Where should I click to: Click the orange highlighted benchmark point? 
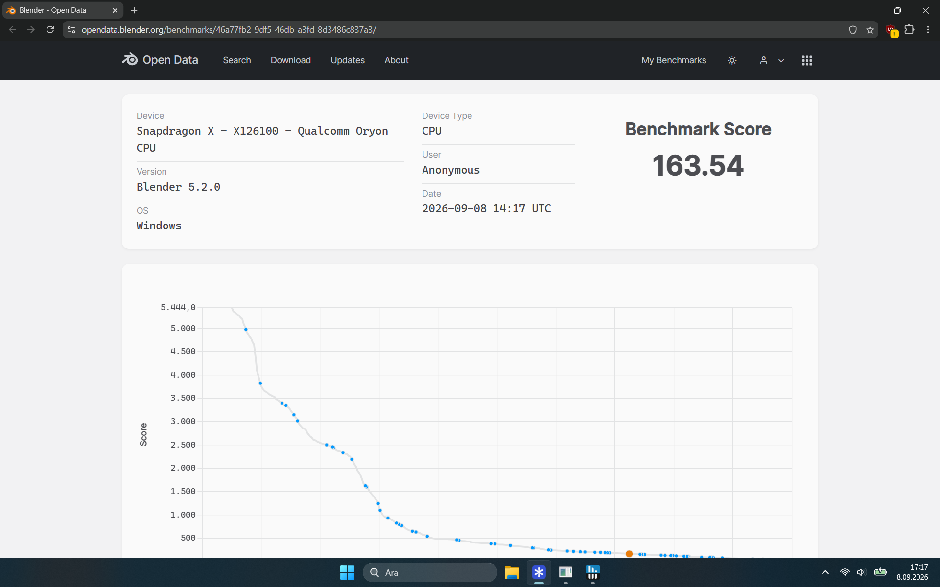tap(629, 554)
